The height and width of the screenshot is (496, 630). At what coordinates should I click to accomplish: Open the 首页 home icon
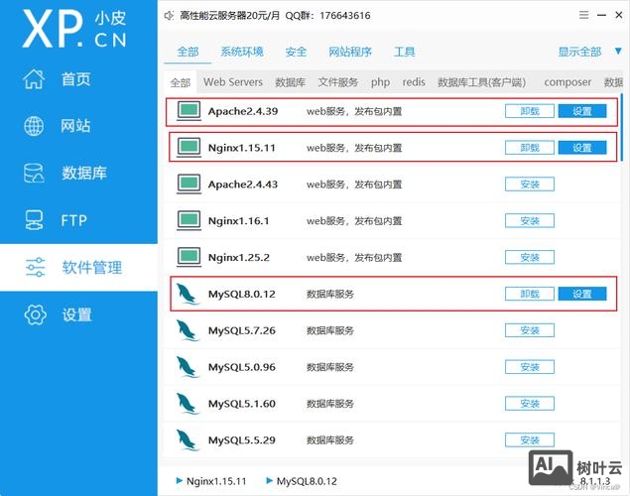(x=34, y=78)
